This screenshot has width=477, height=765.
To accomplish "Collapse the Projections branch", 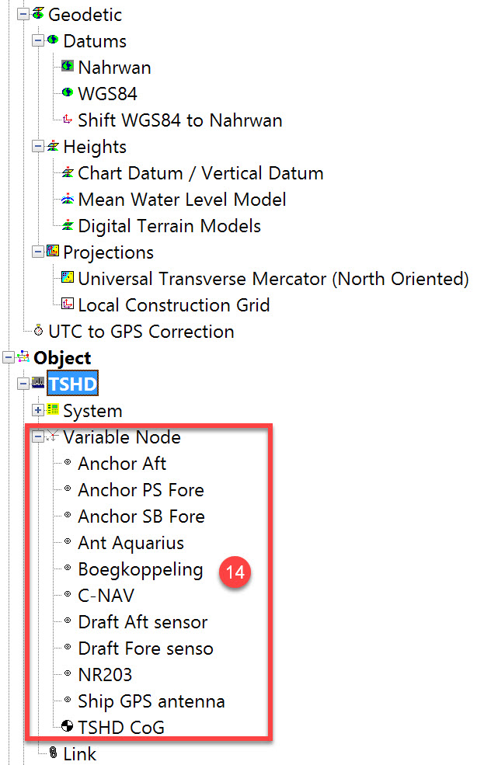I will coord(37,252).
